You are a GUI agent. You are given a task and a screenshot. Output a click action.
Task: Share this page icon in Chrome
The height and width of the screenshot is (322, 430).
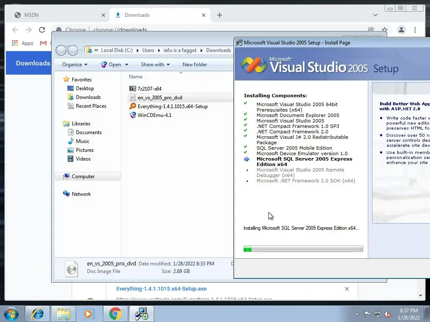click(371, 30)
